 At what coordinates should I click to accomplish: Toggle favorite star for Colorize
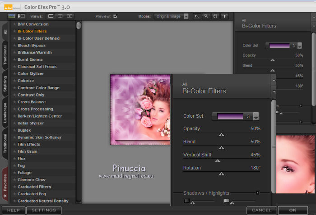pos(14,81)
